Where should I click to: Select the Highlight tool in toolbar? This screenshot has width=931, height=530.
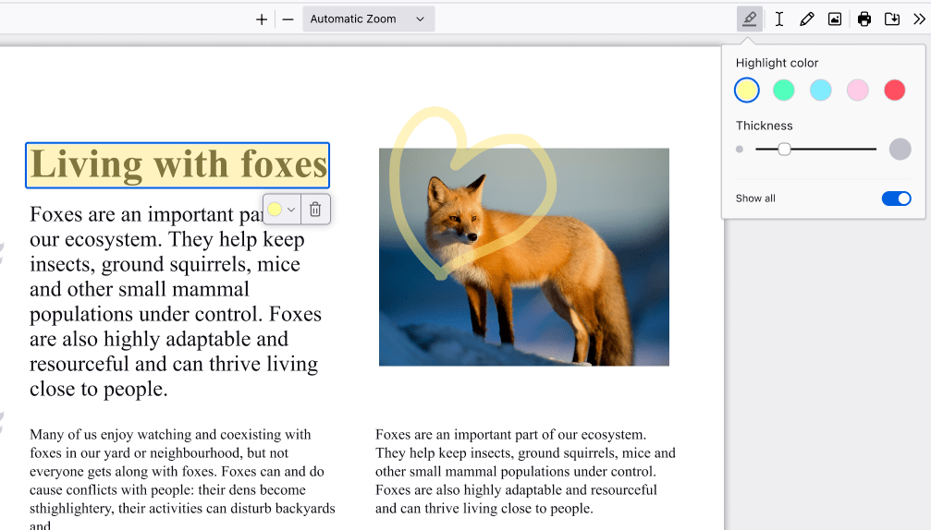coord(750,19)
